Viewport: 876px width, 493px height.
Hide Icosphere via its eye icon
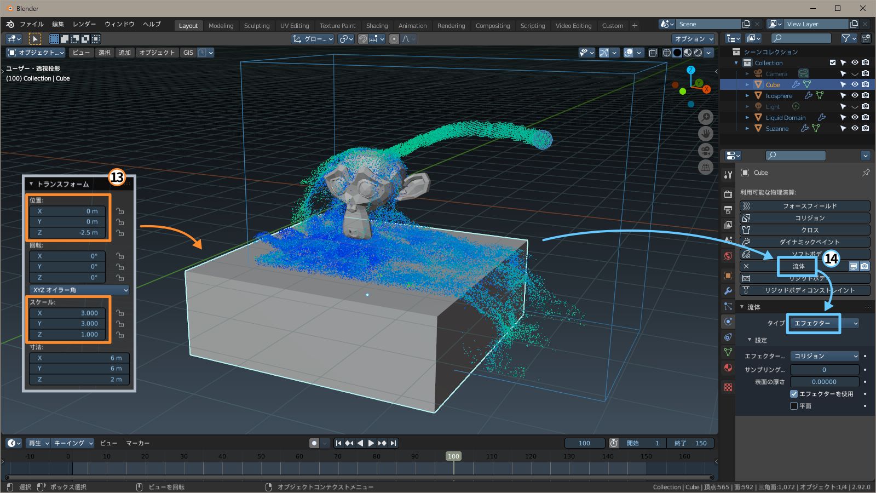pyautogui.click(x=855, y=95)
